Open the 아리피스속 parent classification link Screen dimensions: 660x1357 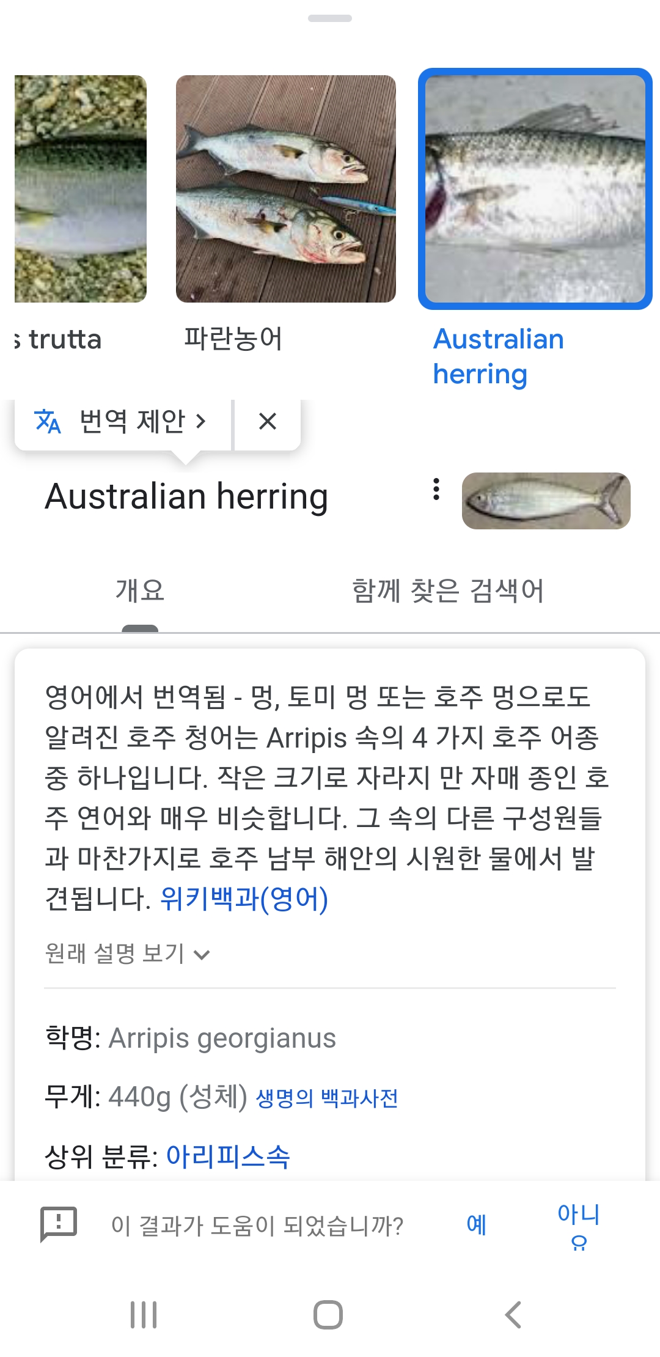click(x=228, y=1156)
